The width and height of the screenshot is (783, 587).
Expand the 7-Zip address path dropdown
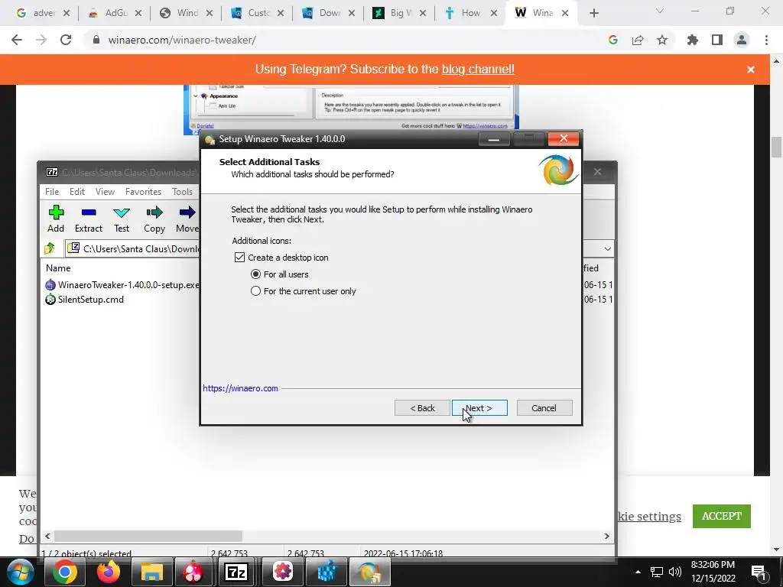pyautogui.click(x=607, y=248)
